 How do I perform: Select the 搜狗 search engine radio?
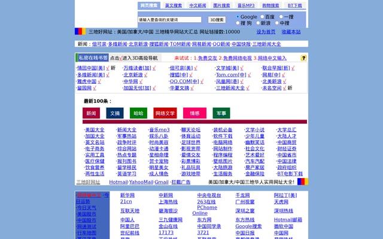pyautogui.click(x=238, y=23)
